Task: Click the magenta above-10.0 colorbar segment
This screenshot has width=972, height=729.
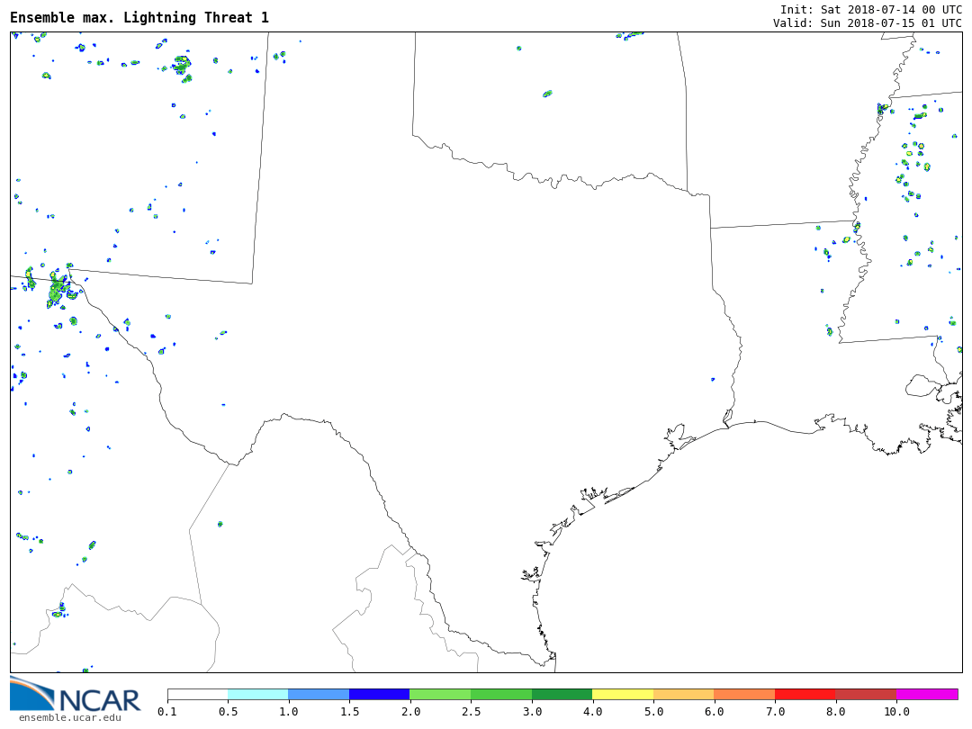Action: 927,695
